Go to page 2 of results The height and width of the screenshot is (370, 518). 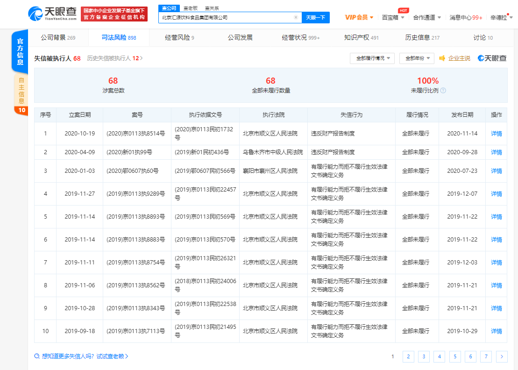[408, 356]
